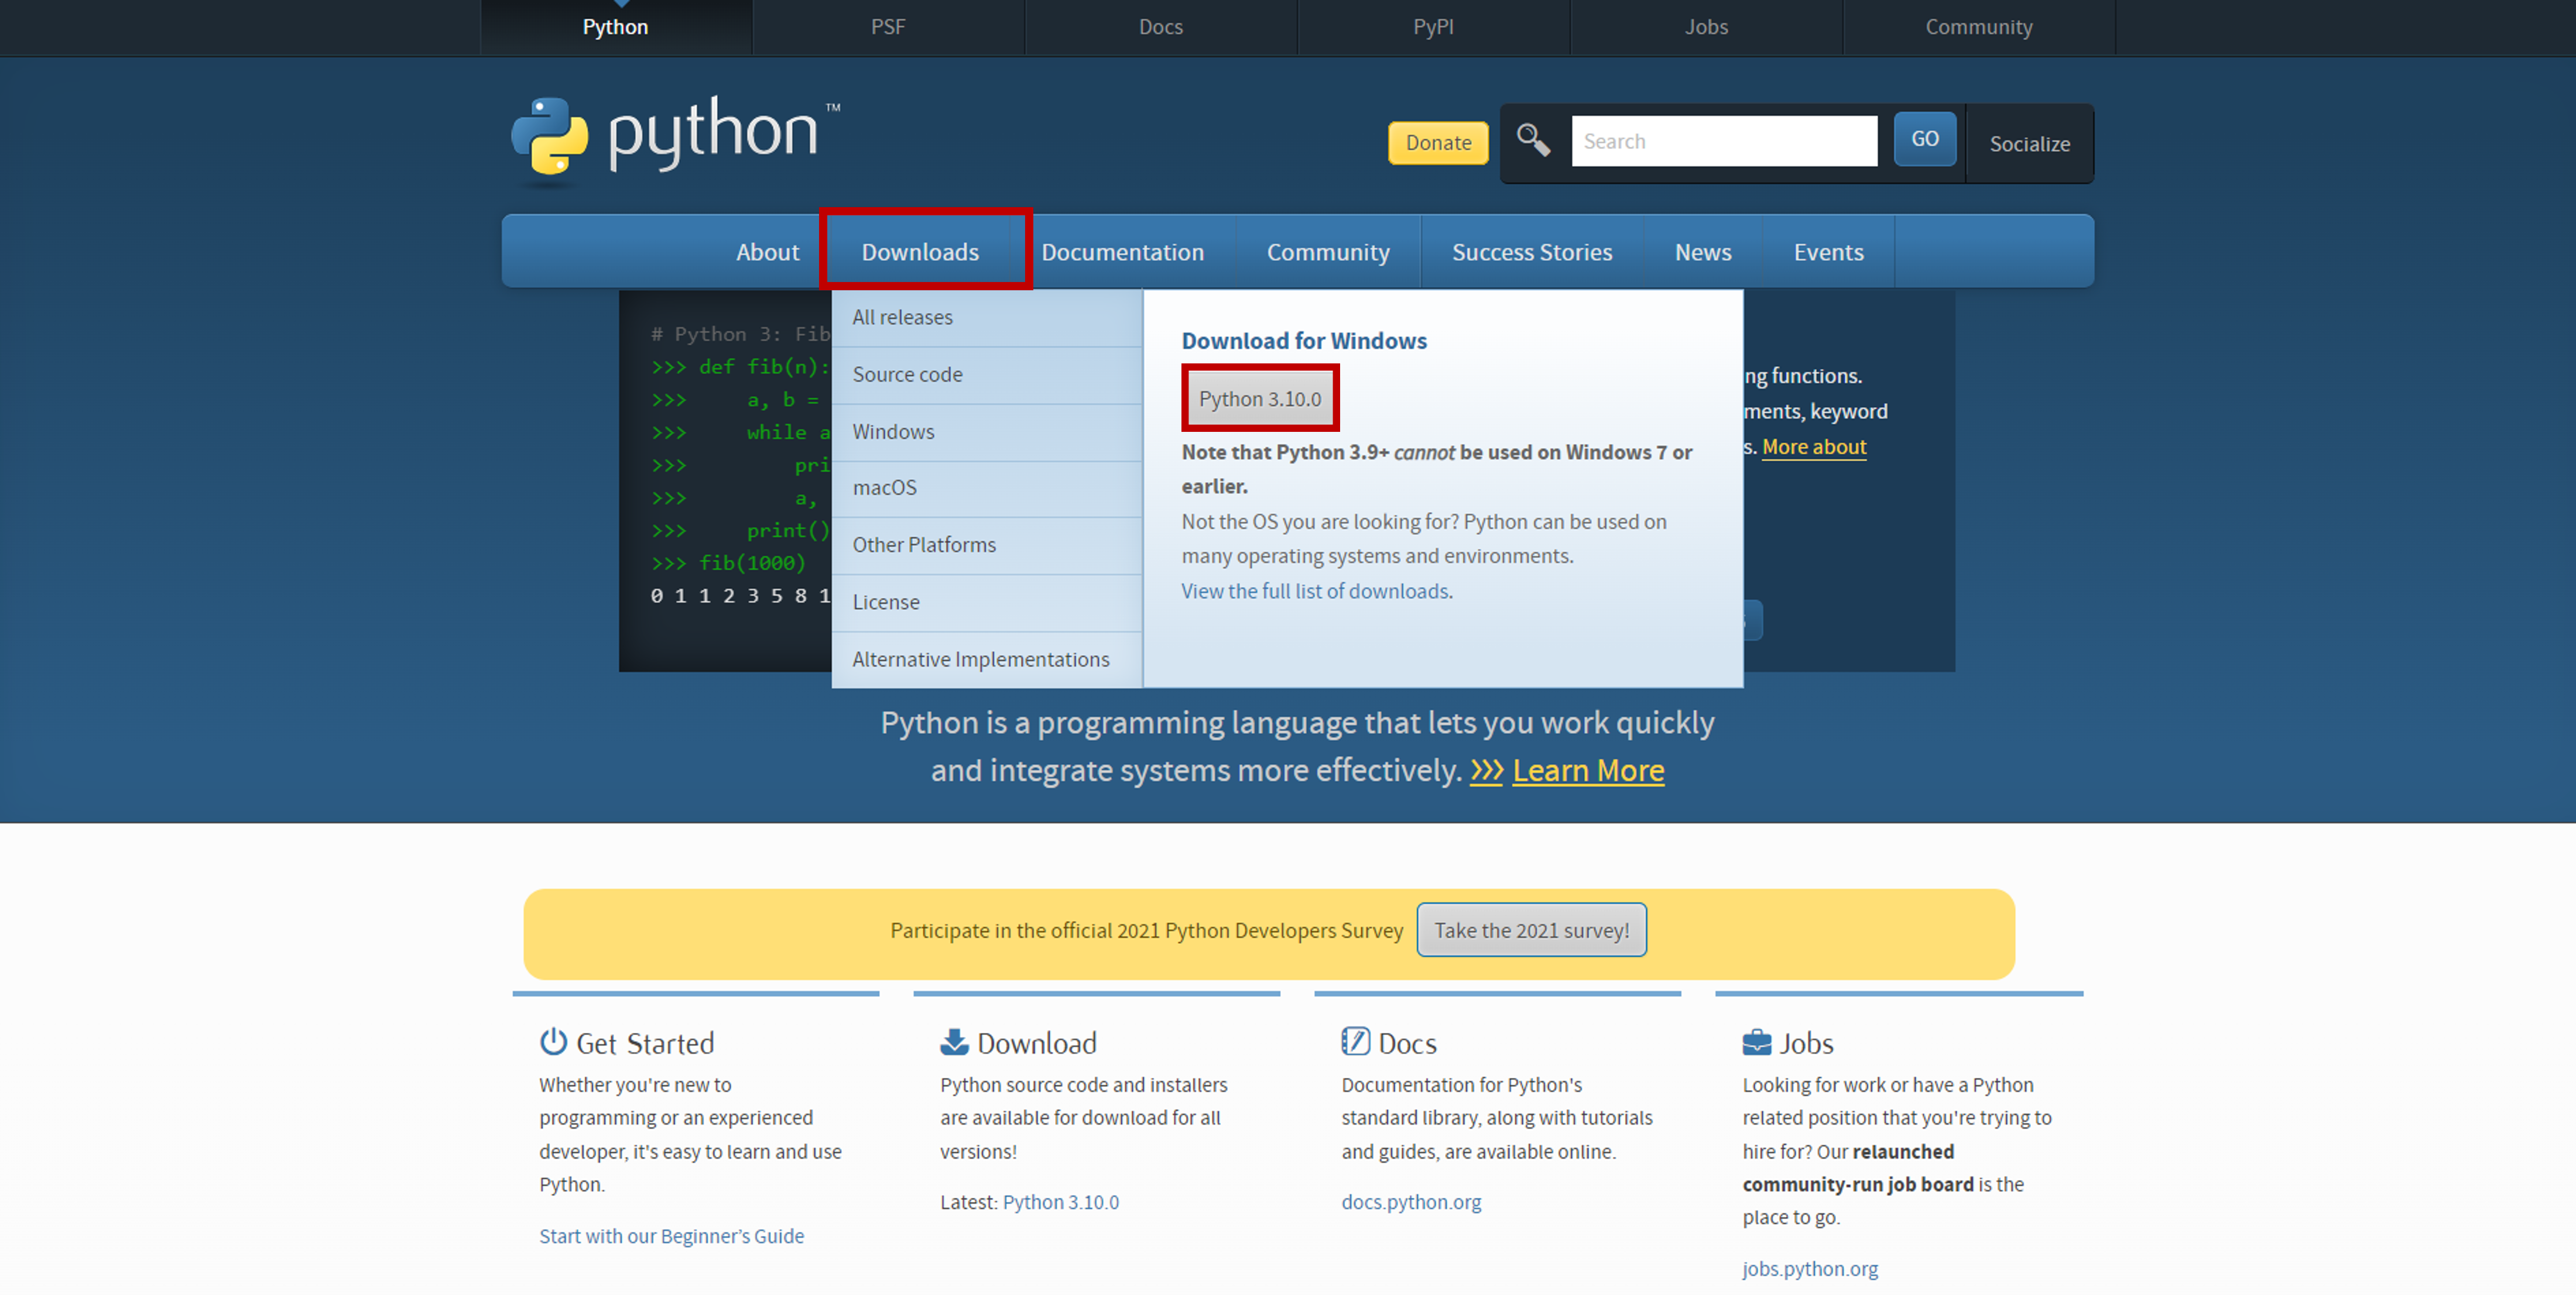Click the Download arrow icon

point(954,1042)
